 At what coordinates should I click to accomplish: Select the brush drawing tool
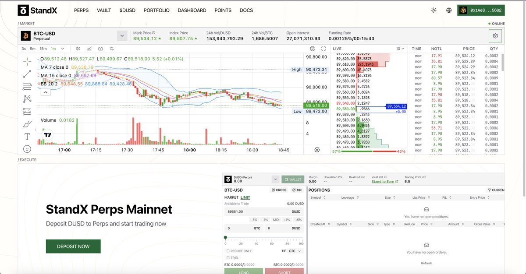pyautogui.click(x=27, y=124)
